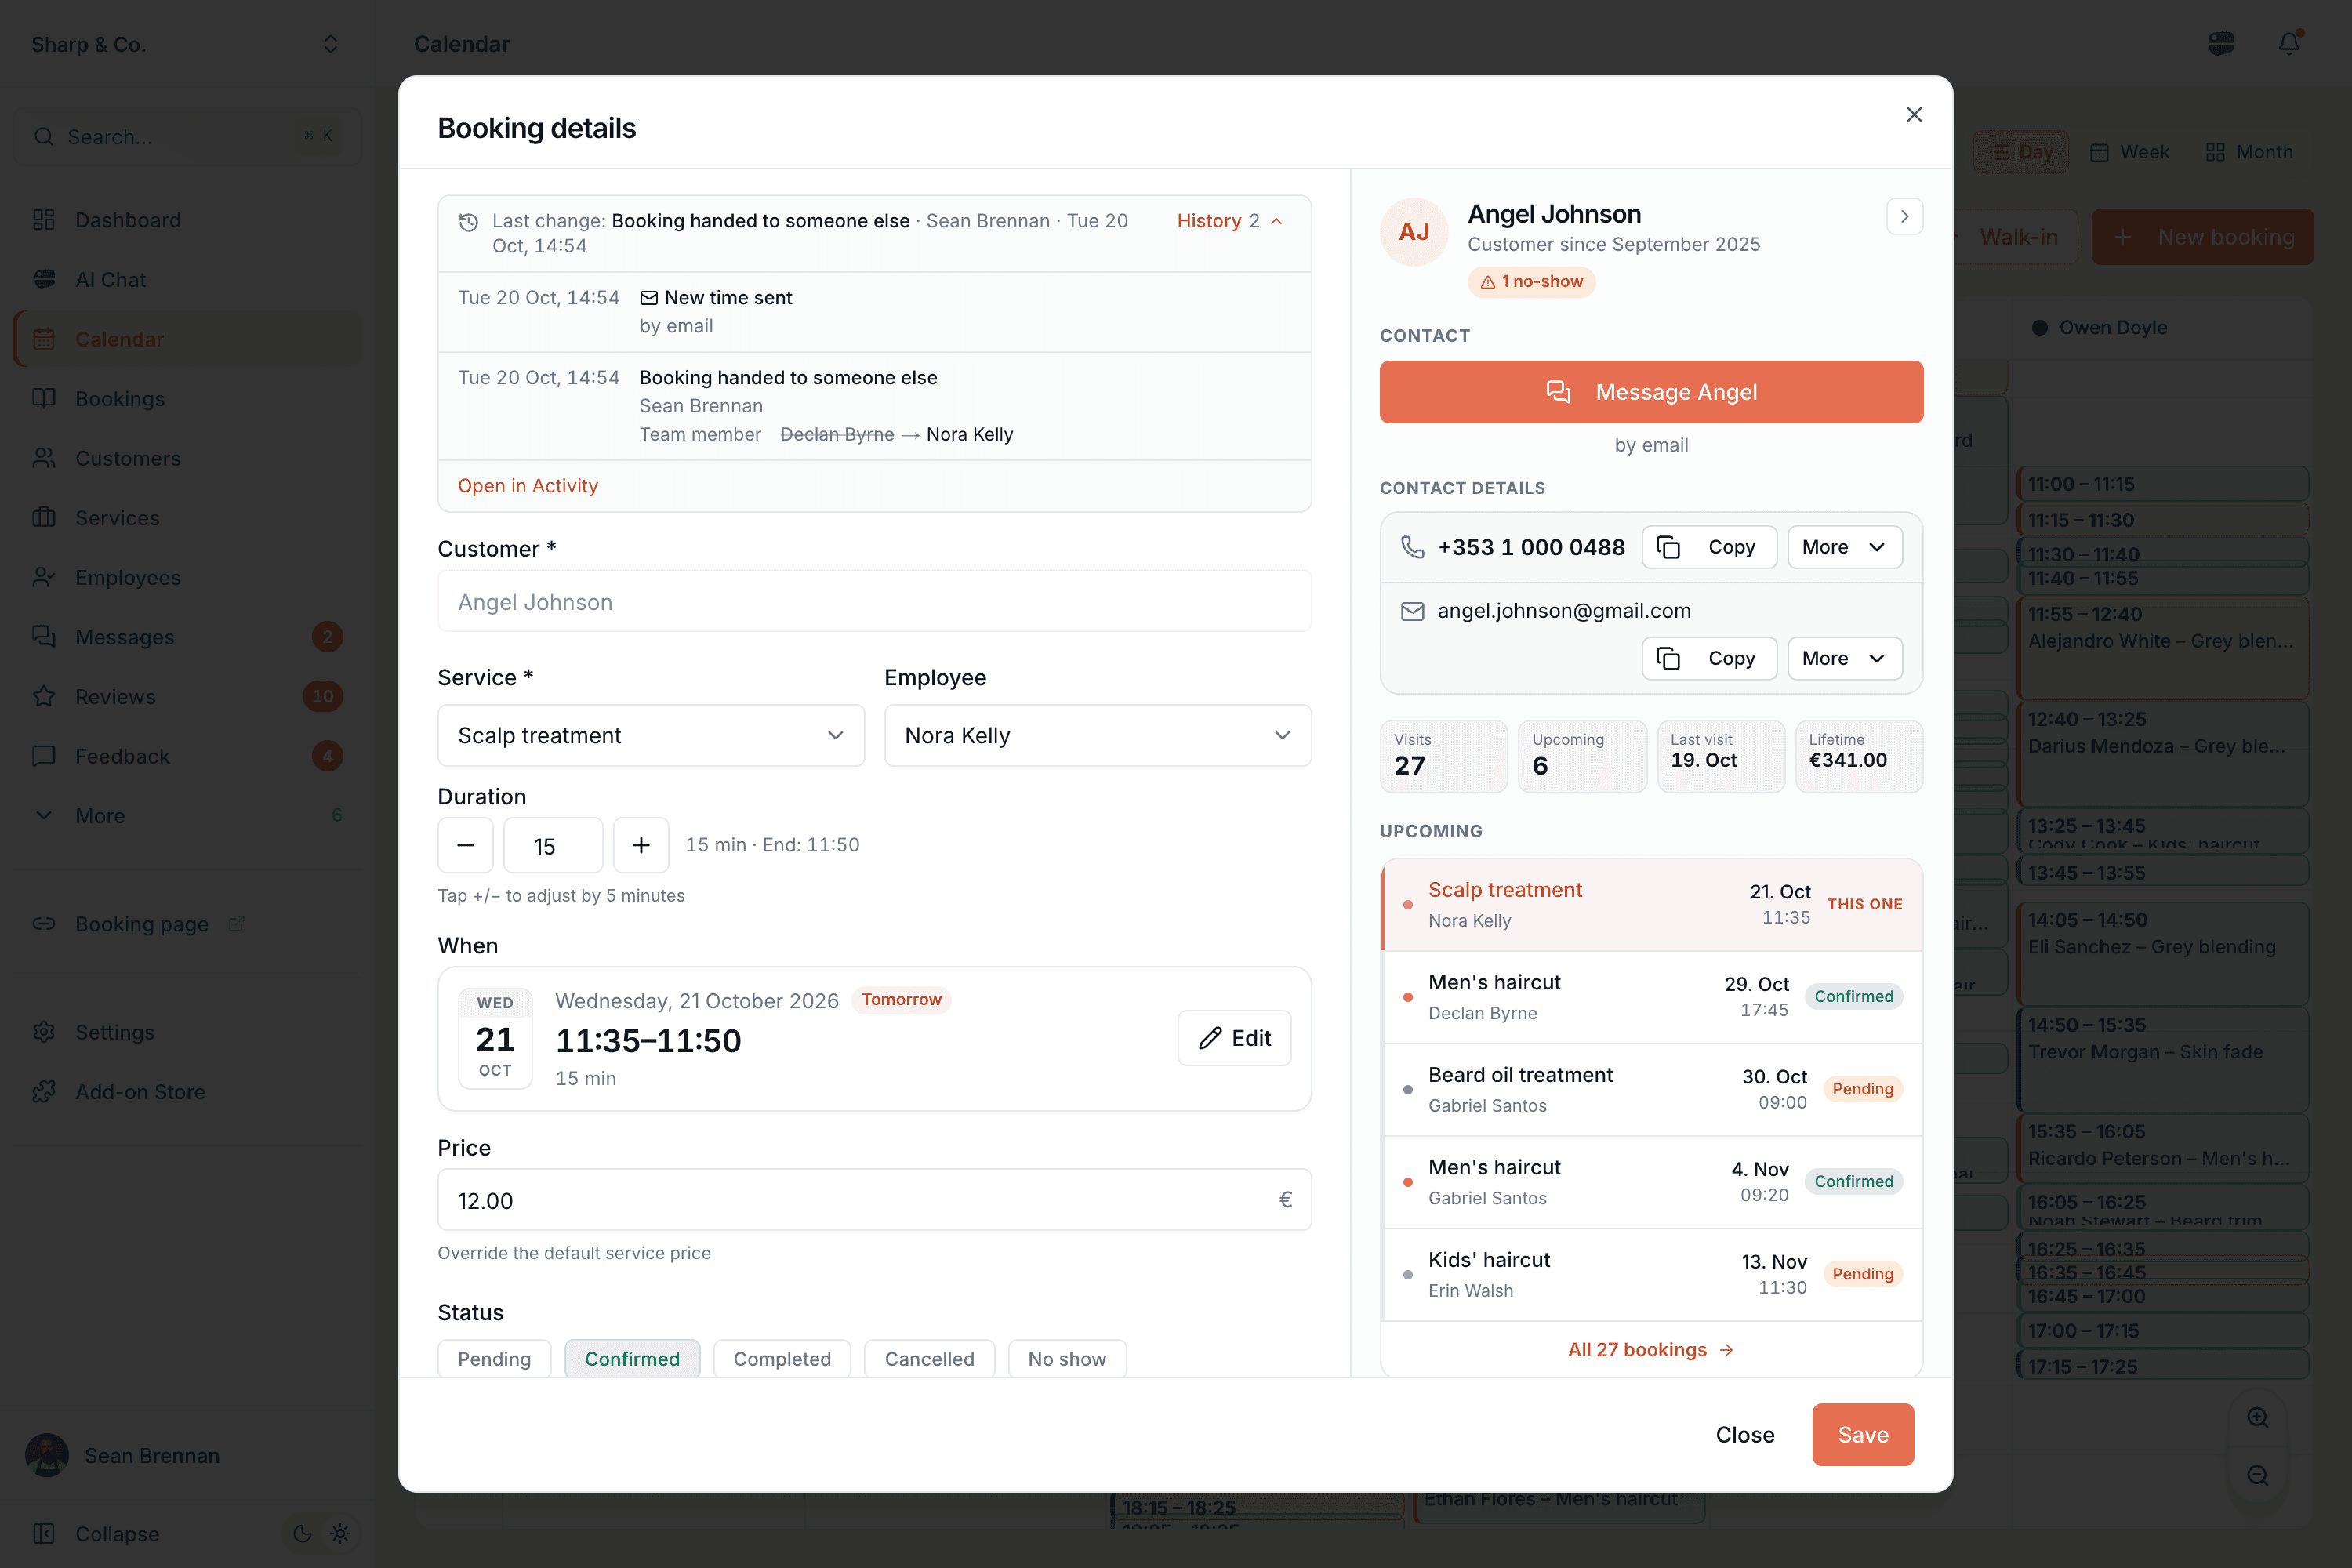Set status to Confirmed
The image size is (2352, 1568).
click(x=632, y=1359)
